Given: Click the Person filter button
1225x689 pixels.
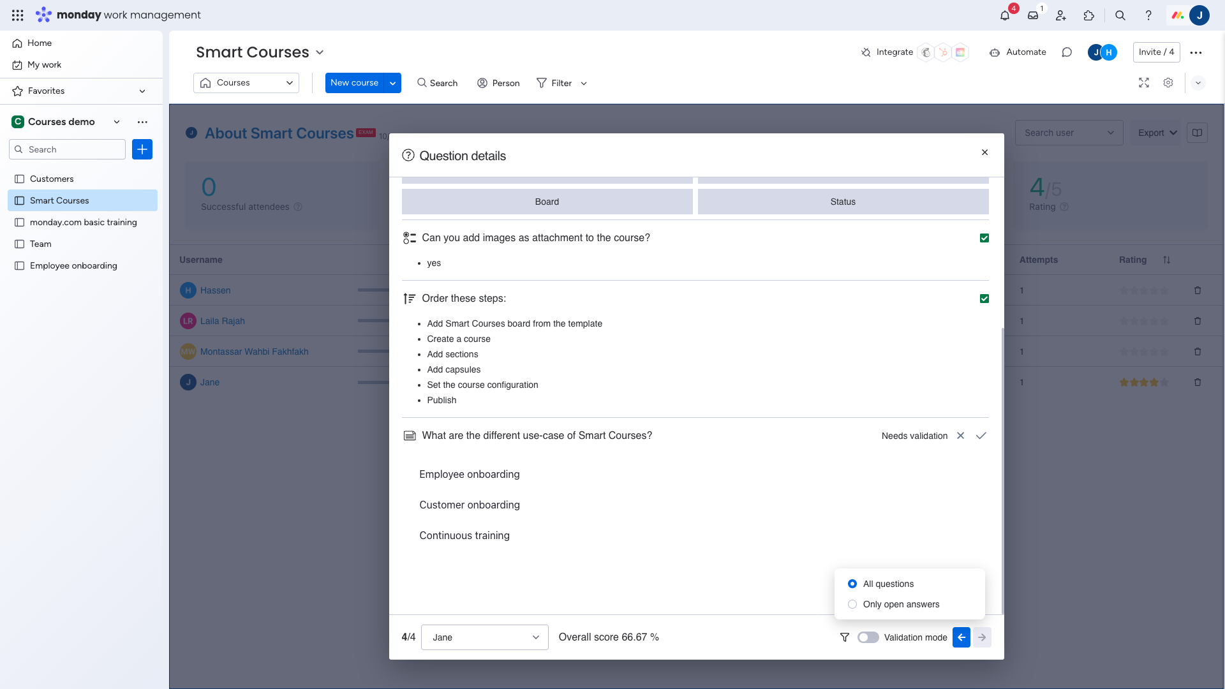Looking at the screenshot, I should point(498,83).
